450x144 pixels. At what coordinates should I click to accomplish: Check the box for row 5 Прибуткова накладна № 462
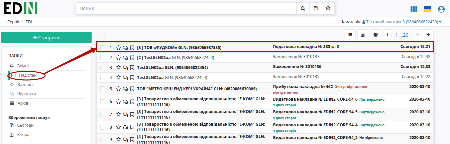click(x=103, y=89)
